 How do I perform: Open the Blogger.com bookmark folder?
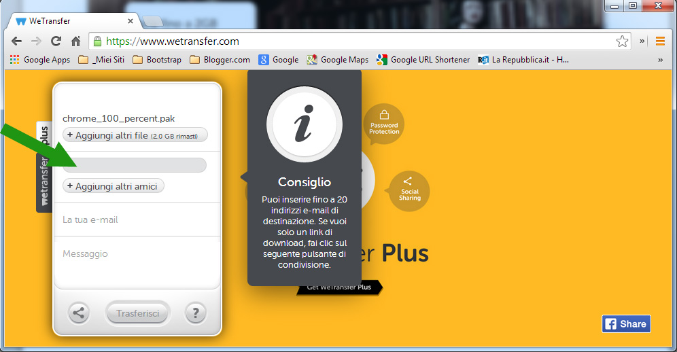(x=220, y=60)
